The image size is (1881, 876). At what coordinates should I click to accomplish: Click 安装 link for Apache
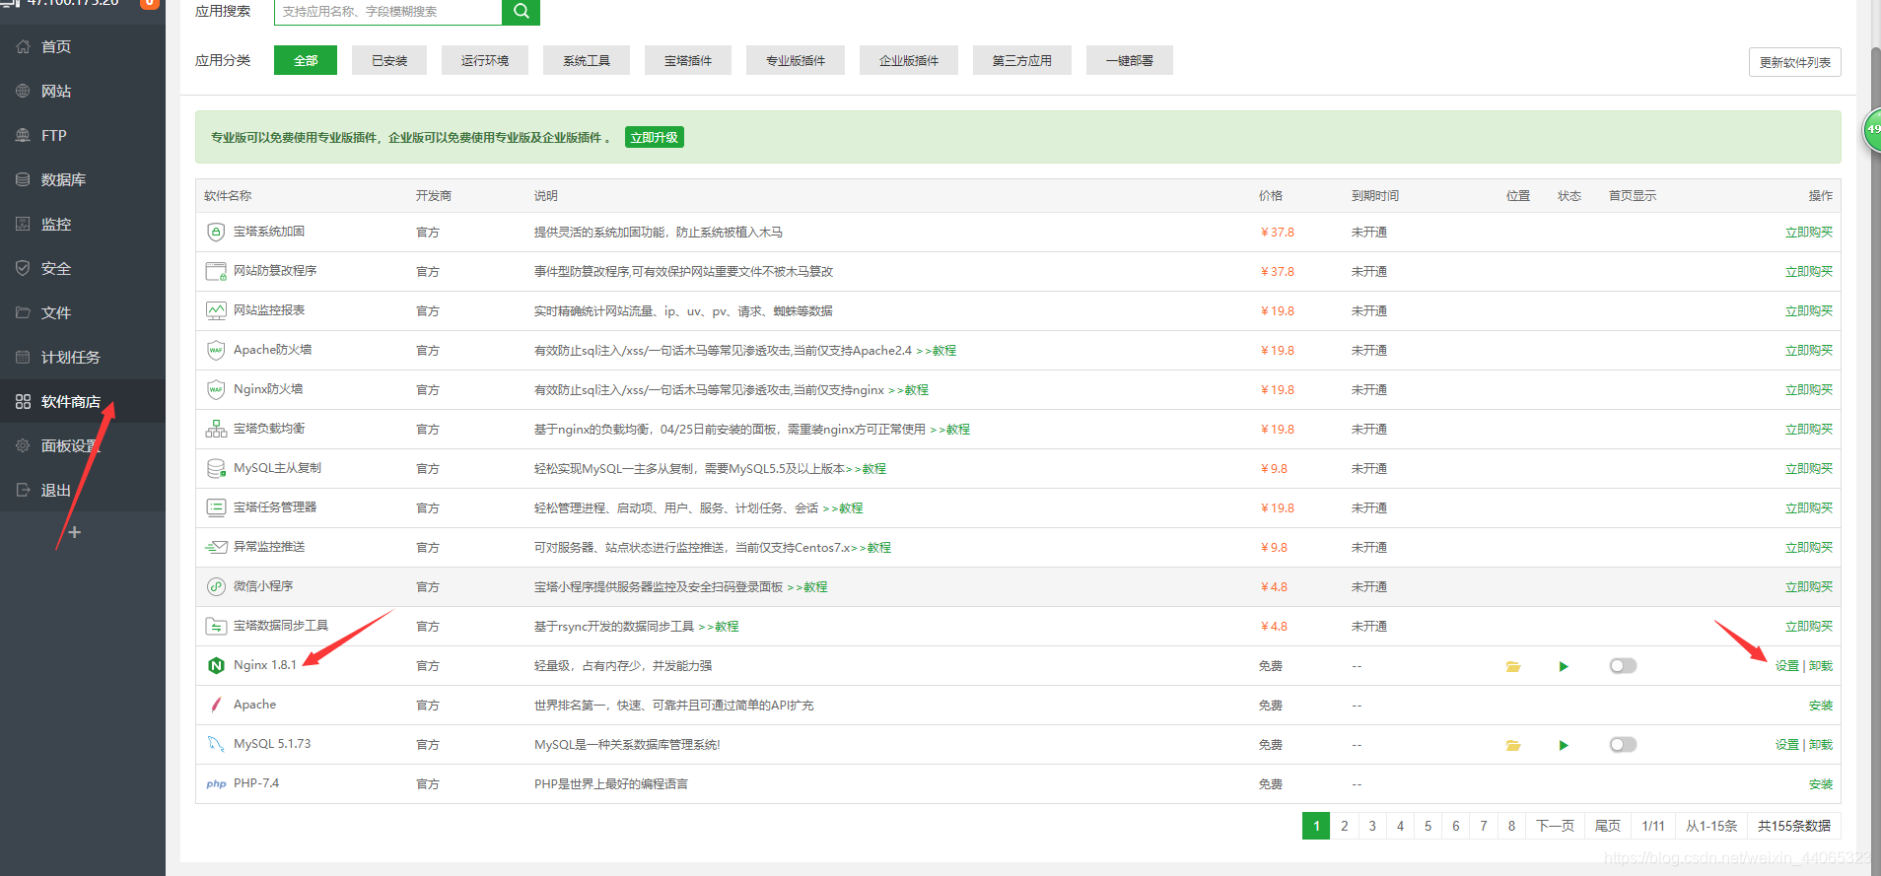(1821, 706)
